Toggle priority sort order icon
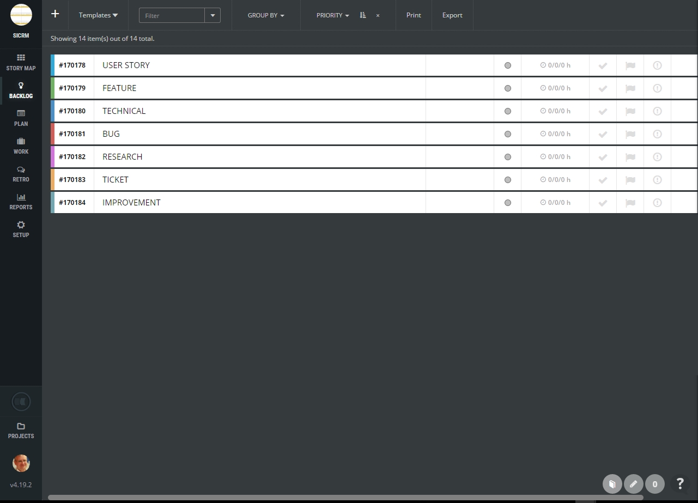This screenshot has width=698, height=503. click(363, 15)
